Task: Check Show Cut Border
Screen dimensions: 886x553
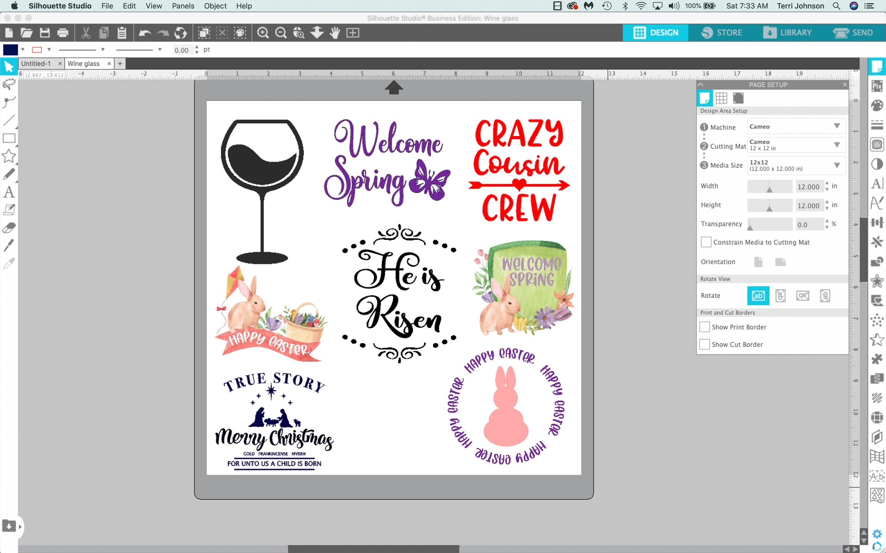Action: coord(704,344)
